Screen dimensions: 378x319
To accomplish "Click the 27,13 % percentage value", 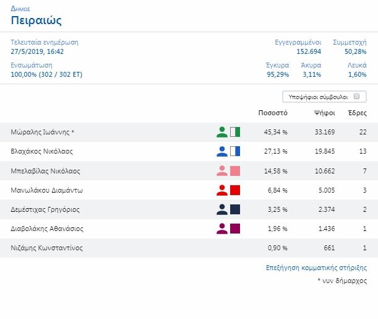I will (275, 152).
